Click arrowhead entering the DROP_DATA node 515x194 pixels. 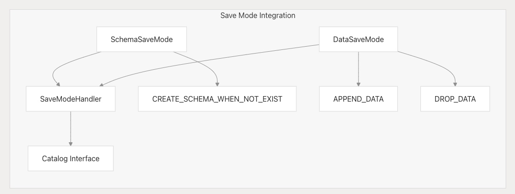pyautogui.click(x=455, y=84)
